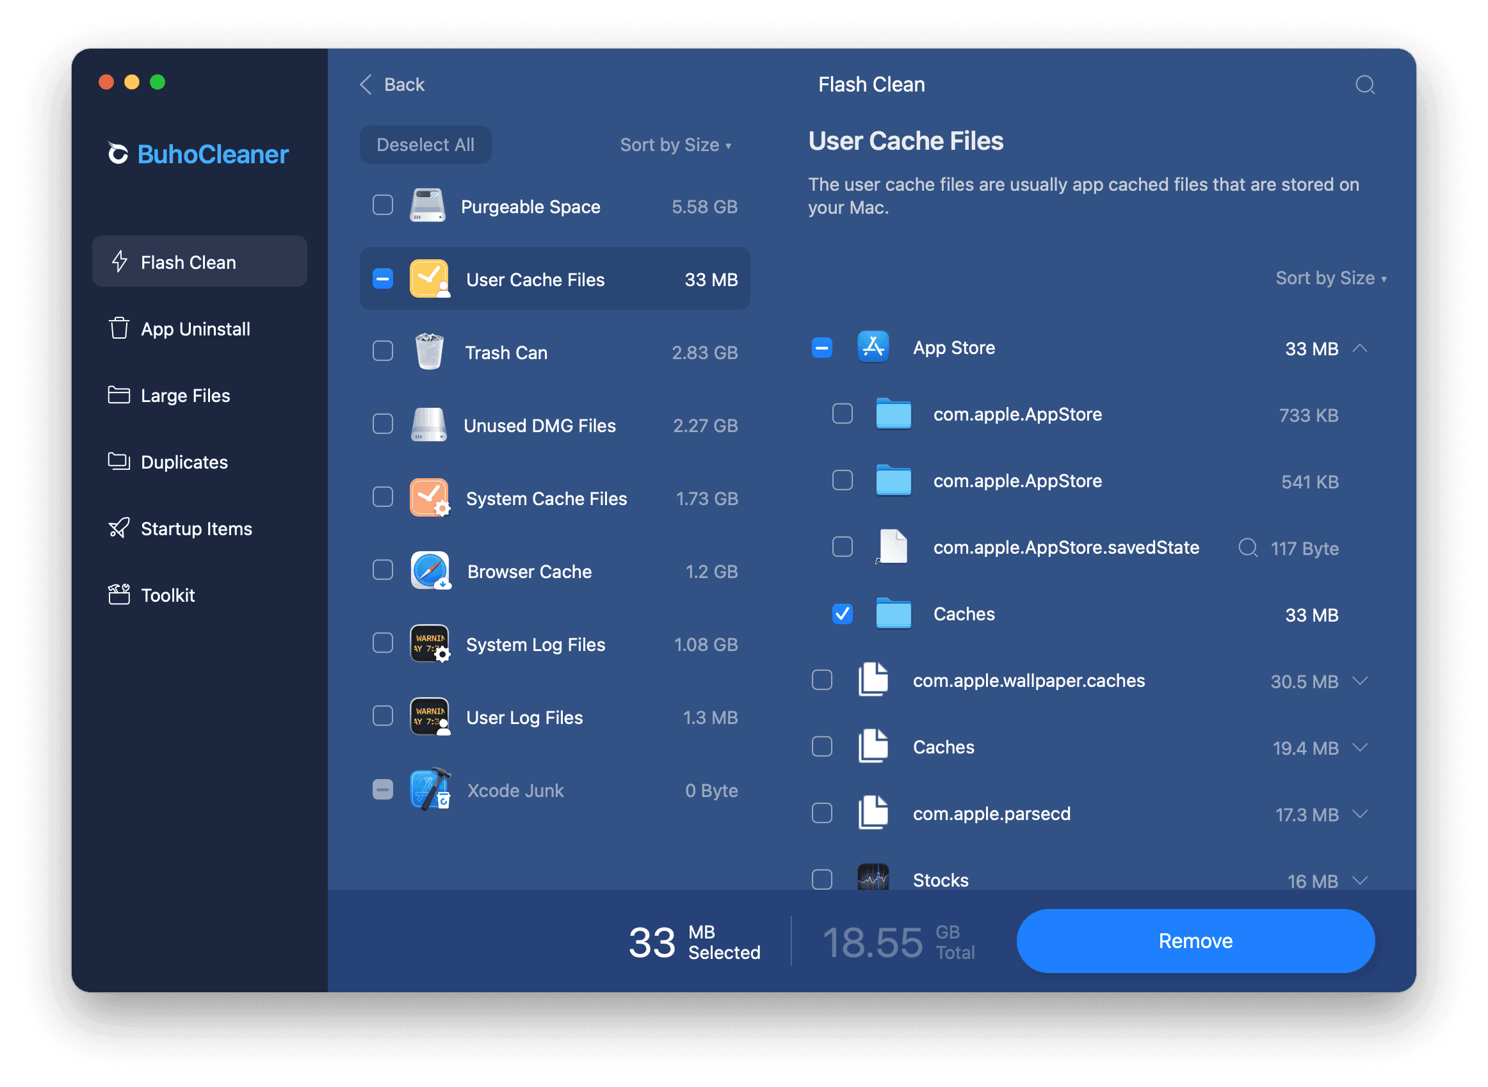This screenshot has width=1488, height=1087.
Task: Toggle the User Cache Files checkbox
Action: (382, 279)
